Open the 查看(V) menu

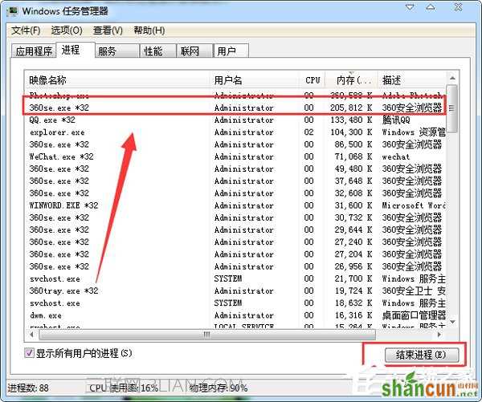click(x=108, y=30)
